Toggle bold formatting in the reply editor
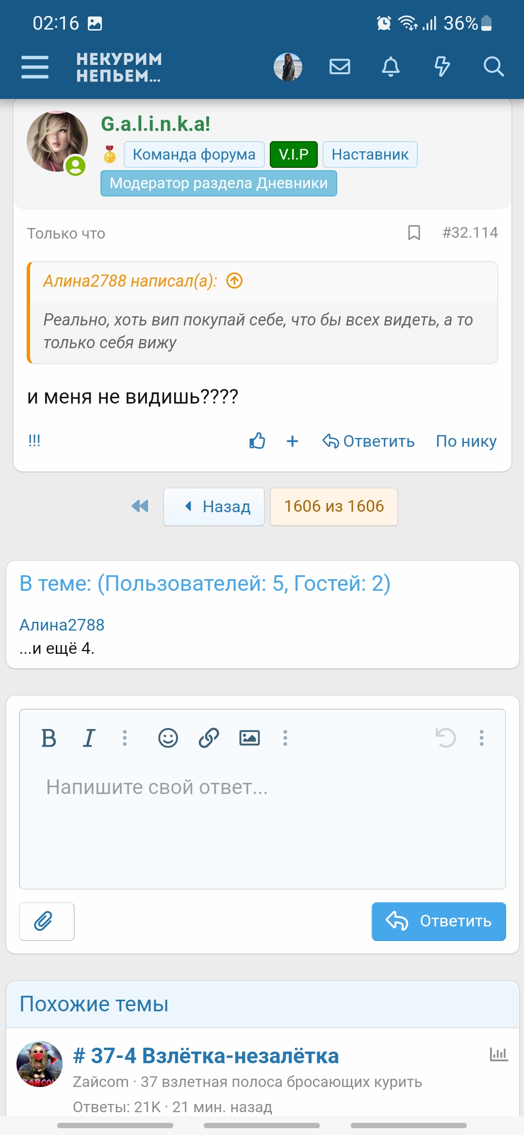The height and width of the screenshot is (1135, 524). pos(49,738)
